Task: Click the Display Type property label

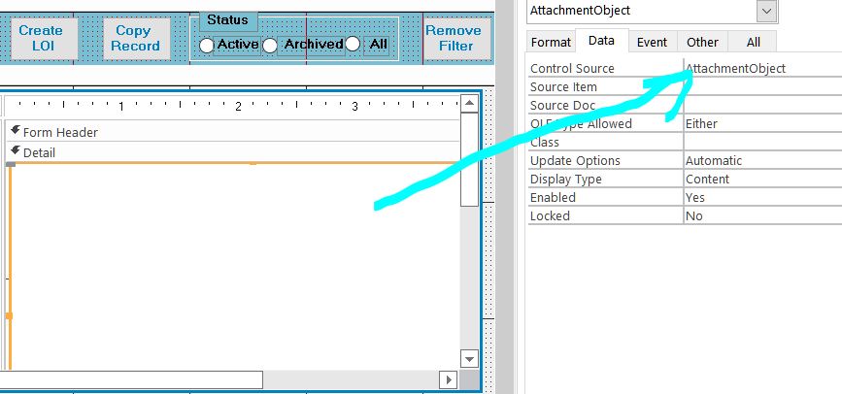Action: (x=565, y=179)
